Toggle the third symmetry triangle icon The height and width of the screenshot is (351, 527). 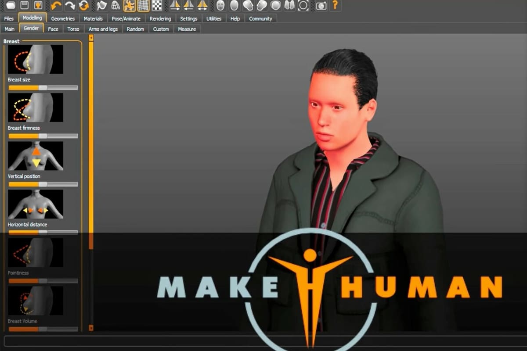tap(202, 5)
